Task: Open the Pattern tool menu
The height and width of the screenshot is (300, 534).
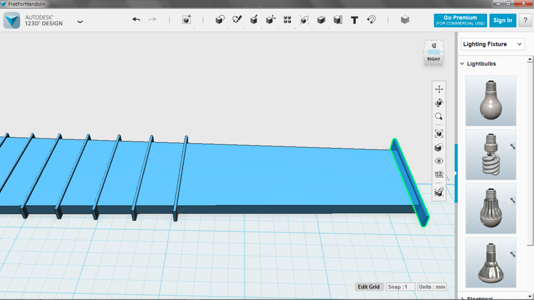Action: (287, 20)
